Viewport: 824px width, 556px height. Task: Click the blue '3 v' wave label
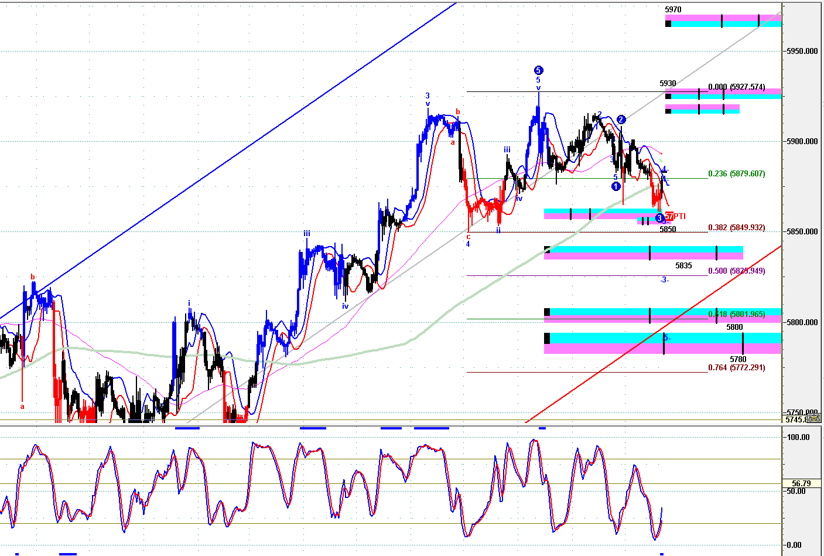[428, 100]
